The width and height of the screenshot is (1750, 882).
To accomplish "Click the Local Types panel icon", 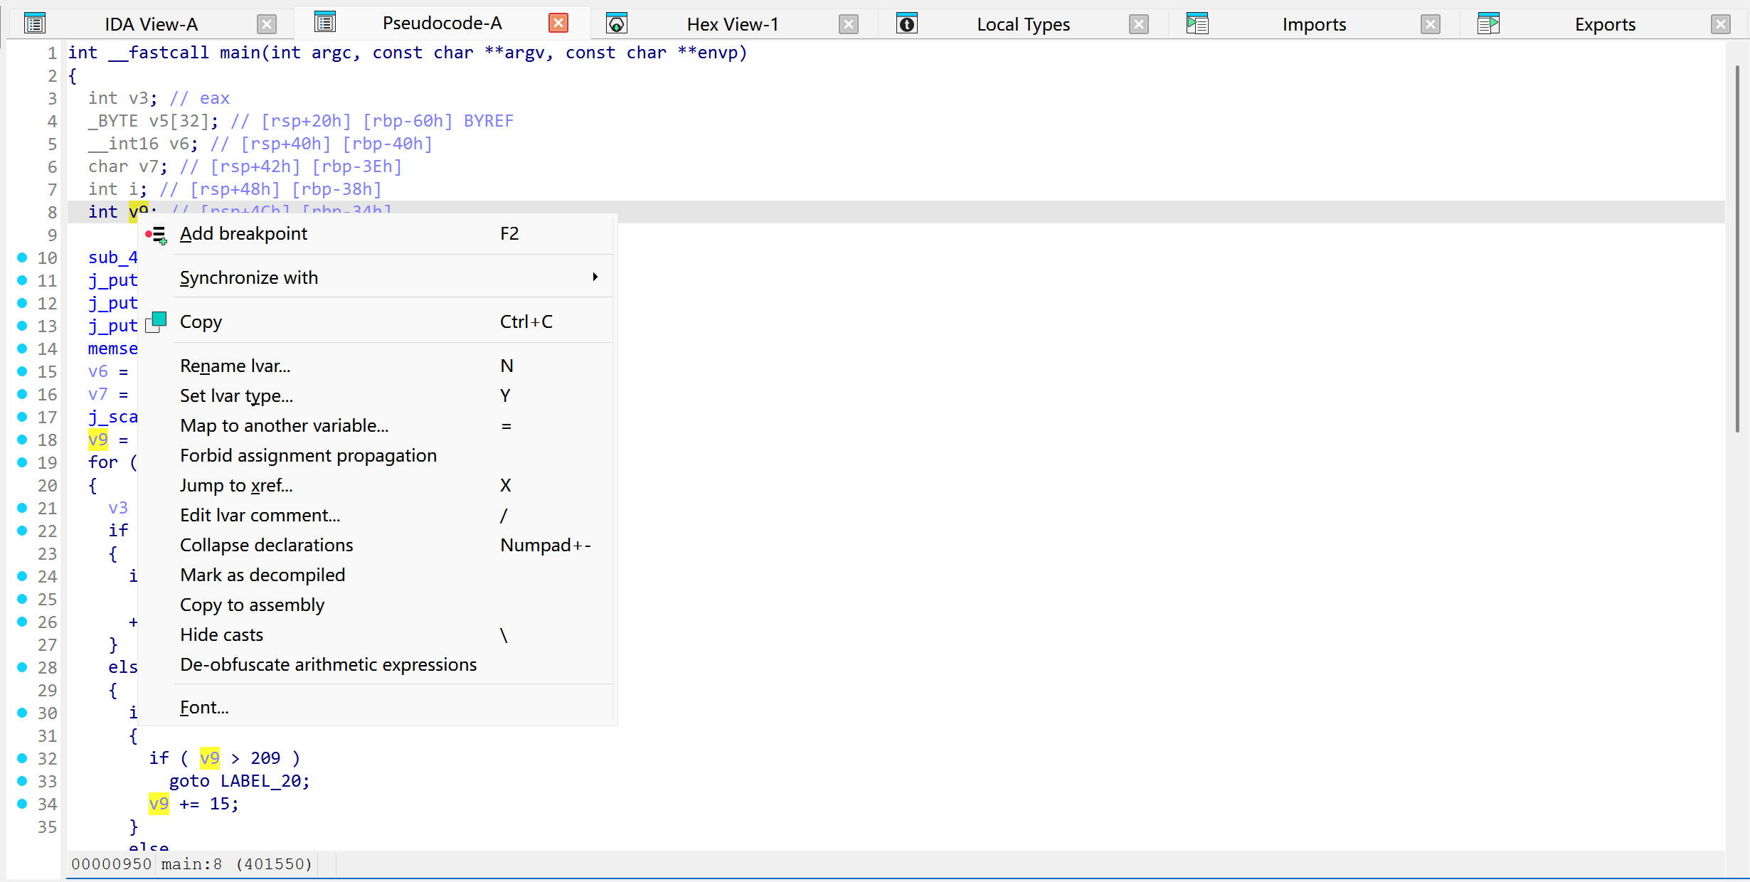I will 907,22.
